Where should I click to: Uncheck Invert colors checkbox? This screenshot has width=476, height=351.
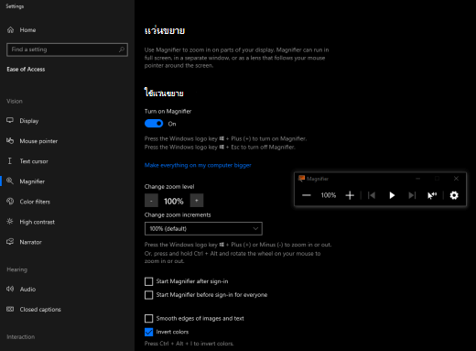tap(148, 332)
